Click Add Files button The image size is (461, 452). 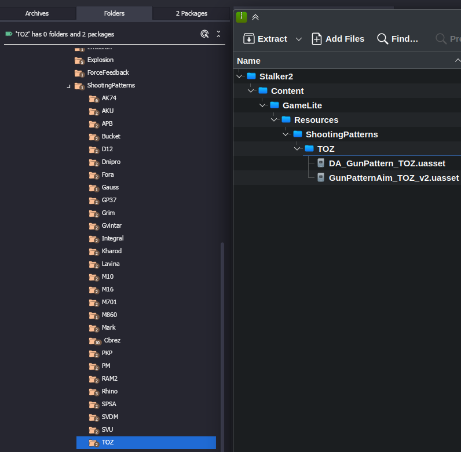pyautogui.click(x=338, y=39)
